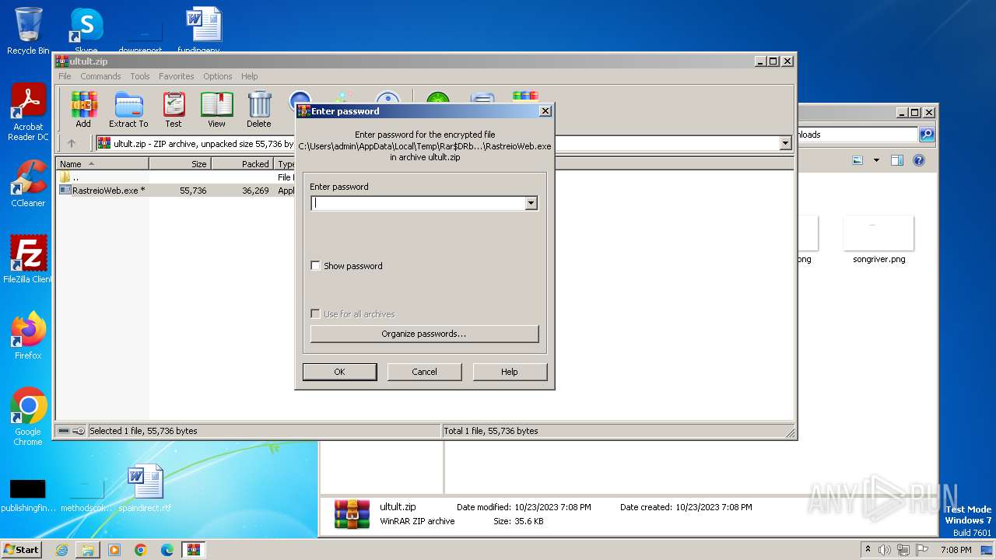996x560 pixels.
Task: Click taskbar clock showing 7:08 PM
Action: point(956,550)
